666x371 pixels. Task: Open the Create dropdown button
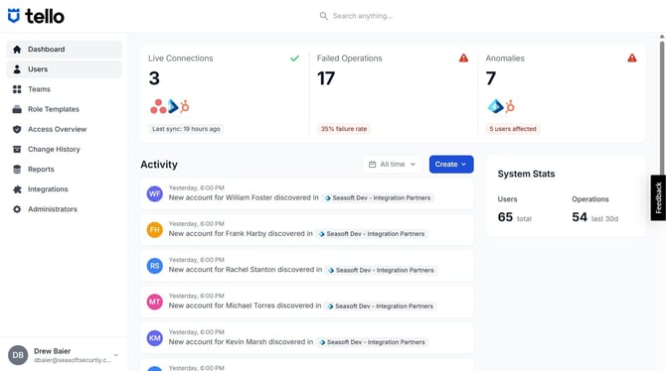coord(451,164)
